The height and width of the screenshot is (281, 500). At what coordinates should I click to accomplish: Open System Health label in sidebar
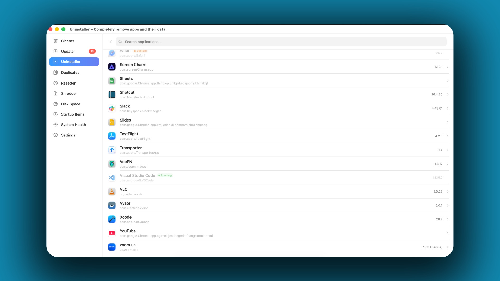tap(73, 125)
